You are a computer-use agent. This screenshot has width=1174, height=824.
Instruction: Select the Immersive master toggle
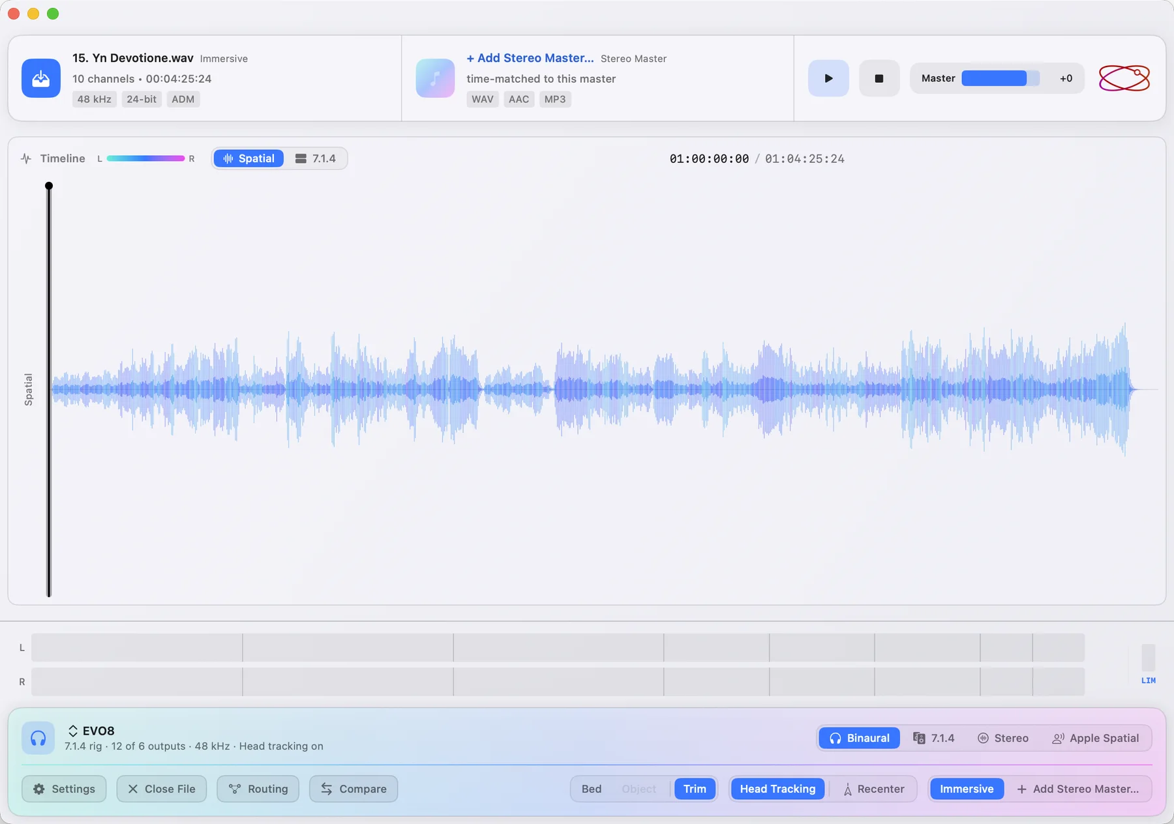click(967, 789)
